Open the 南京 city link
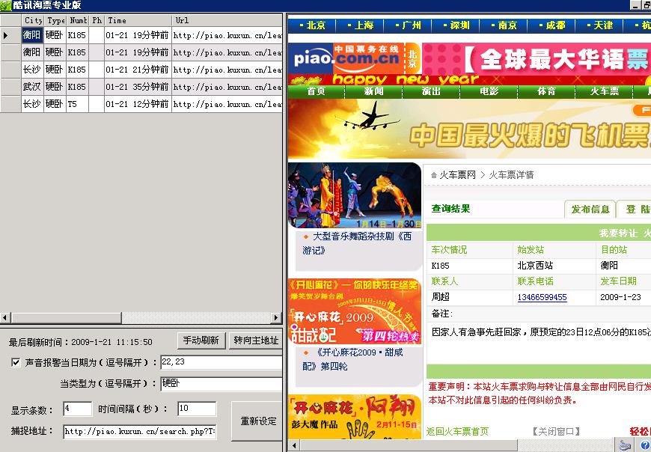This screenshot has width=651, height=452. click(x=507, y=25)
